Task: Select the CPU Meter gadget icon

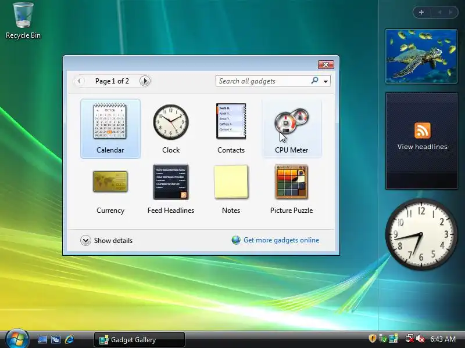Action: 292,121
